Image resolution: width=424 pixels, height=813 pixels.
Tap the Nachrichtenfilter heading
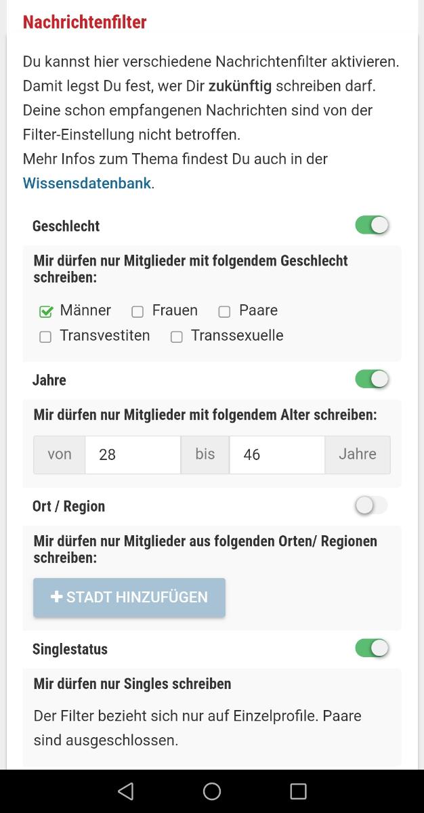click(85, 22)
